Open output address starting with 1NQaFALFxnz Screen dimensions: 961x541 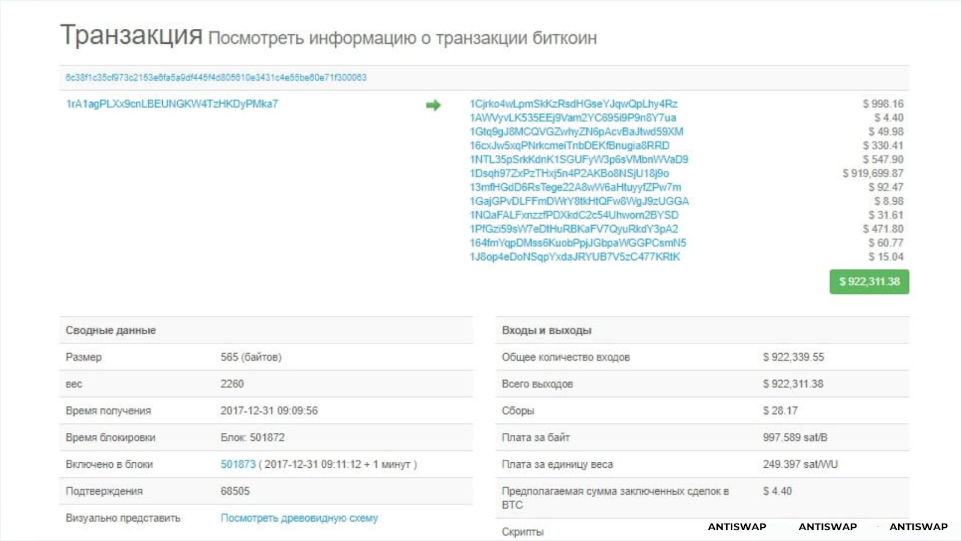[x=574, y=215]
